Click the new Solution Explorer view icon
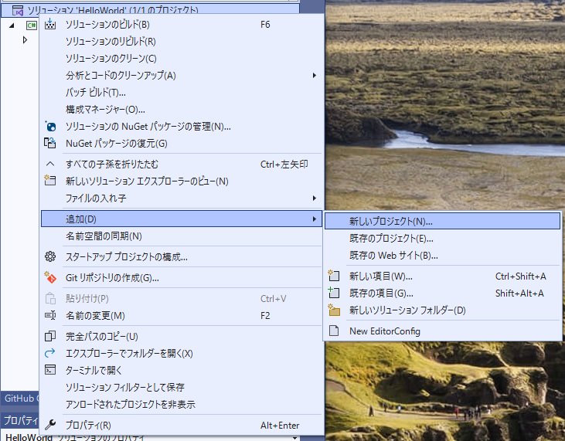The image size is (565, 441). (50, 181)
